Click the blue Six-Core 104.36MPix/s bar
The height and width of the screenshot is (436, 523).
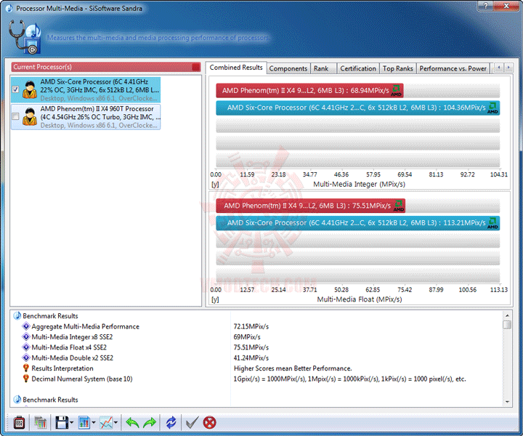coord(358,108)
